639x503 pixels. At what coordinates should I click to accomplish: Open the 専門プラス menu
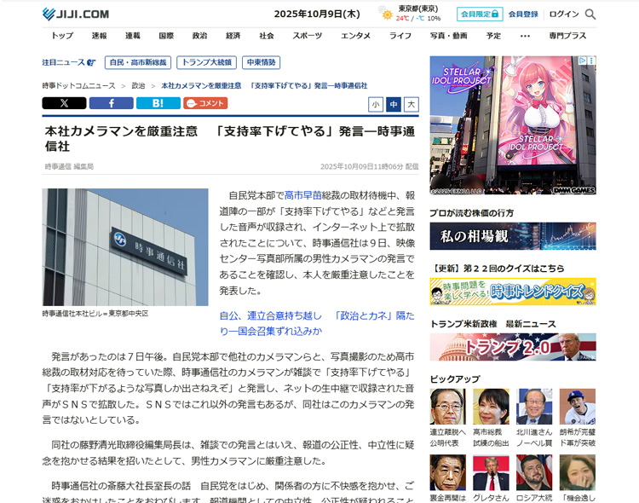pyautogui.click(x=567, y=36)
